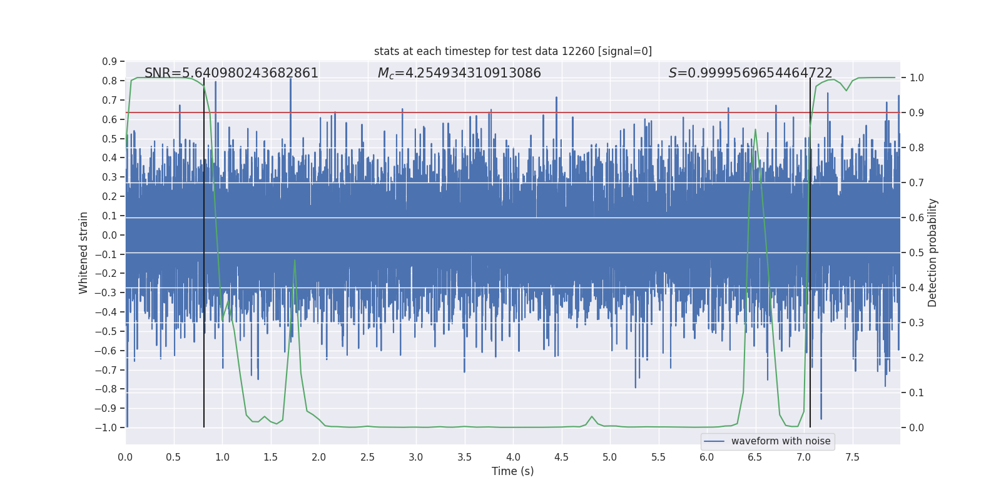Screen dimensions: 1001x500
Task: Click the 1.5 tick label on the time axis
Action: (270, 457)
